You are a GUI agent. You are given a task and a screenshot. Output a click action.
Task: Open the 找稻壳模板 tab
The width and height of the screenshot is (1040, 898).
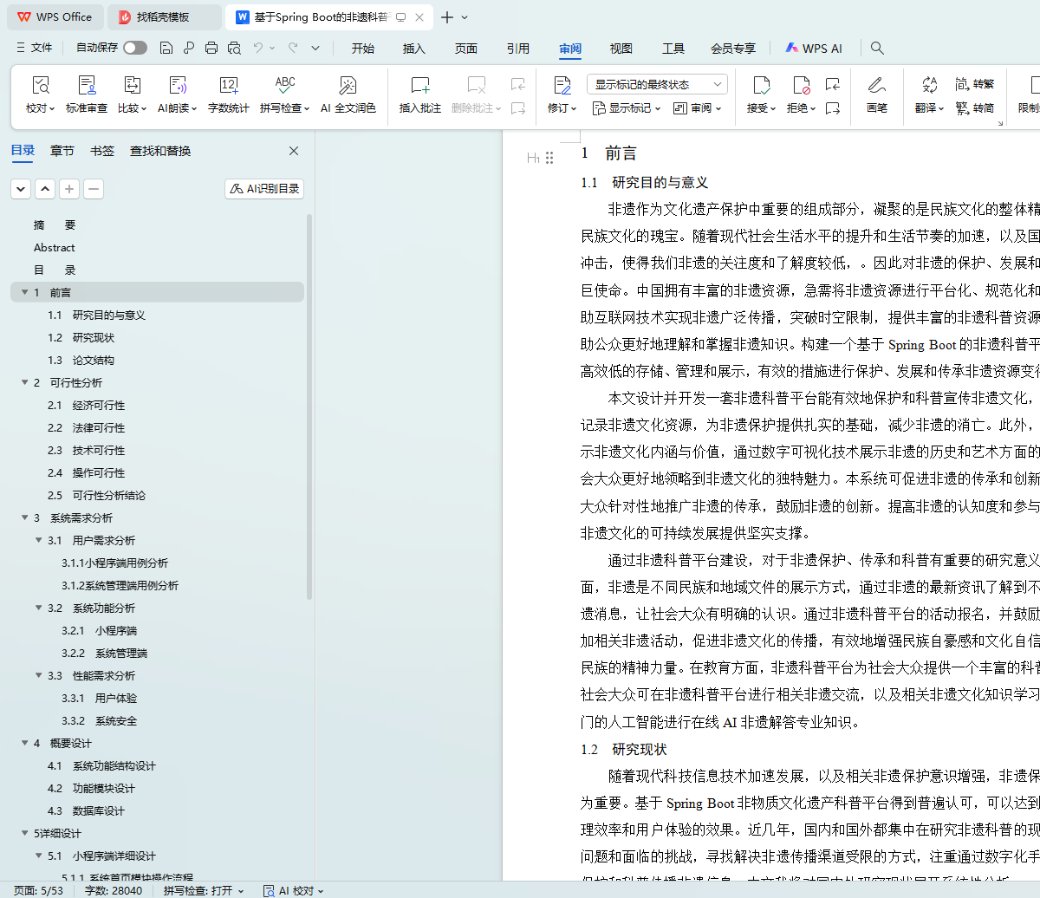point(162,17)
